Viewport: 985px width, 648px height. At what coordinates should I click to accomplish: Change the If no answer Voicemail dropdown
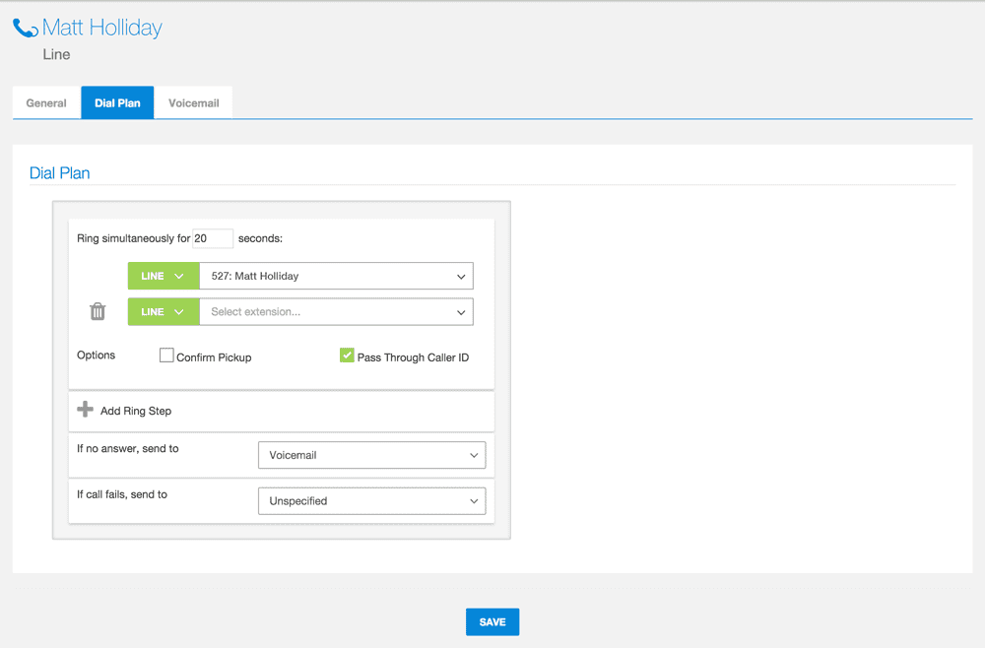click(x=371, y=456)
